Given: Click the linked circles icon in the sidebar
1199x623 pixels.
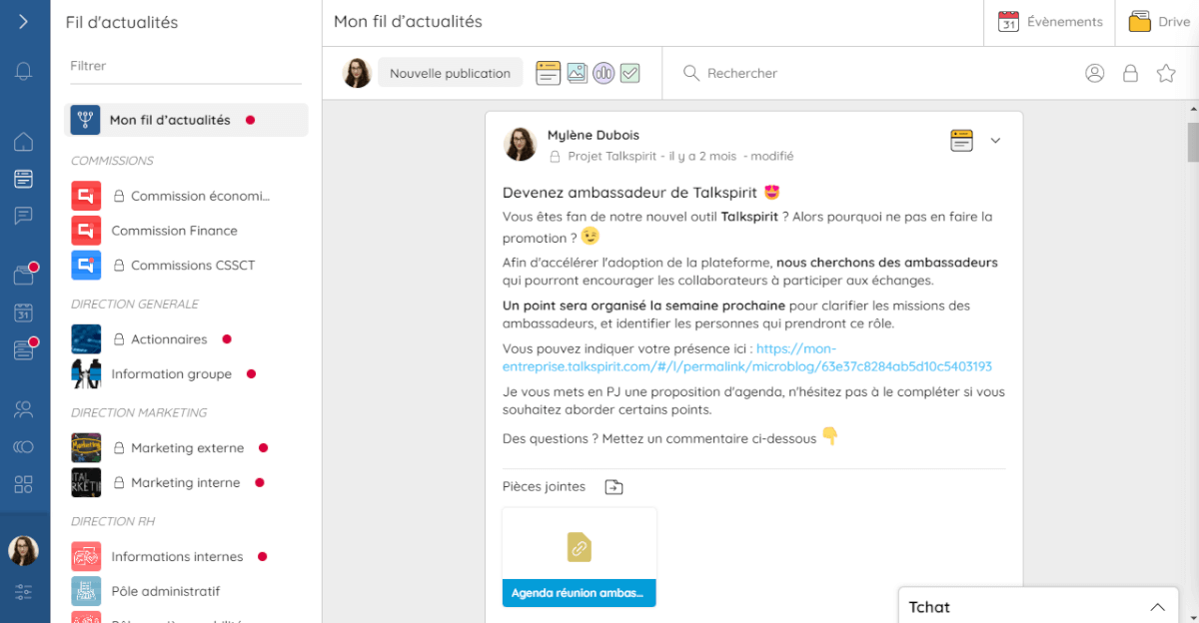Looking at the screenshot, I should (x=23, y=446).
